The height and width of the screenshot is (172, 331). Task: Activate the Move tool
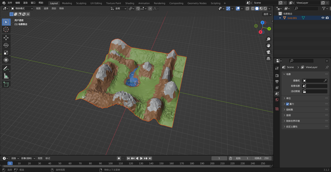[6, 38]
